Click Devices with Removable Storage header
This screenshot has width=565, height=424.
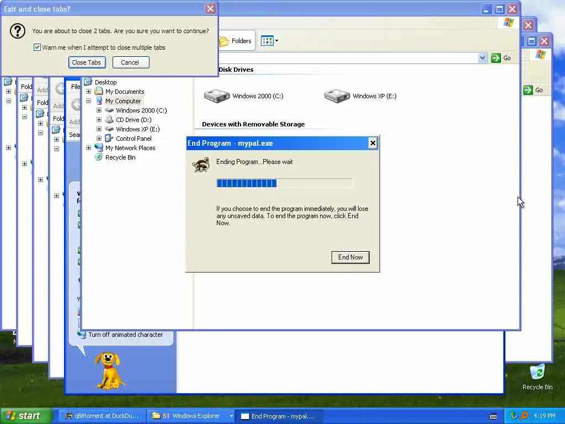coord(253,124)
